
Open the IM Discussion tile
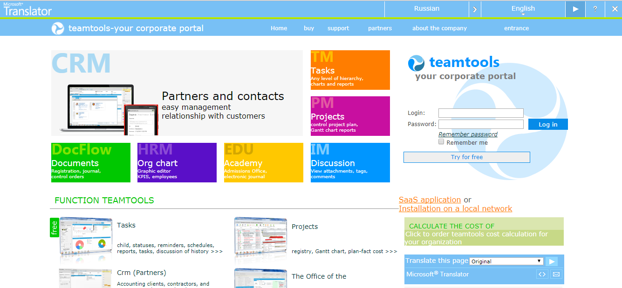tap(350, 162)
